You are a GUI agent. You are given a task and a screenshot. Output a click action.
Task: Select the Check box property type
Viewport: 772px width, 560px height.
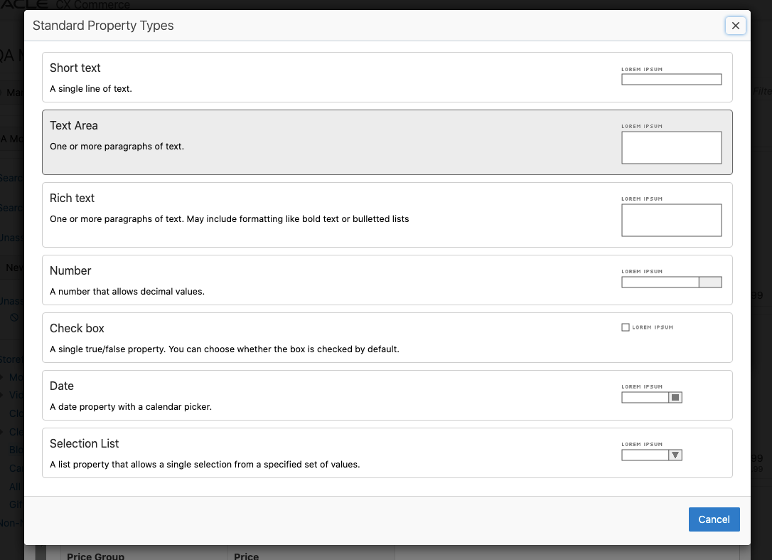click(77, 329)
